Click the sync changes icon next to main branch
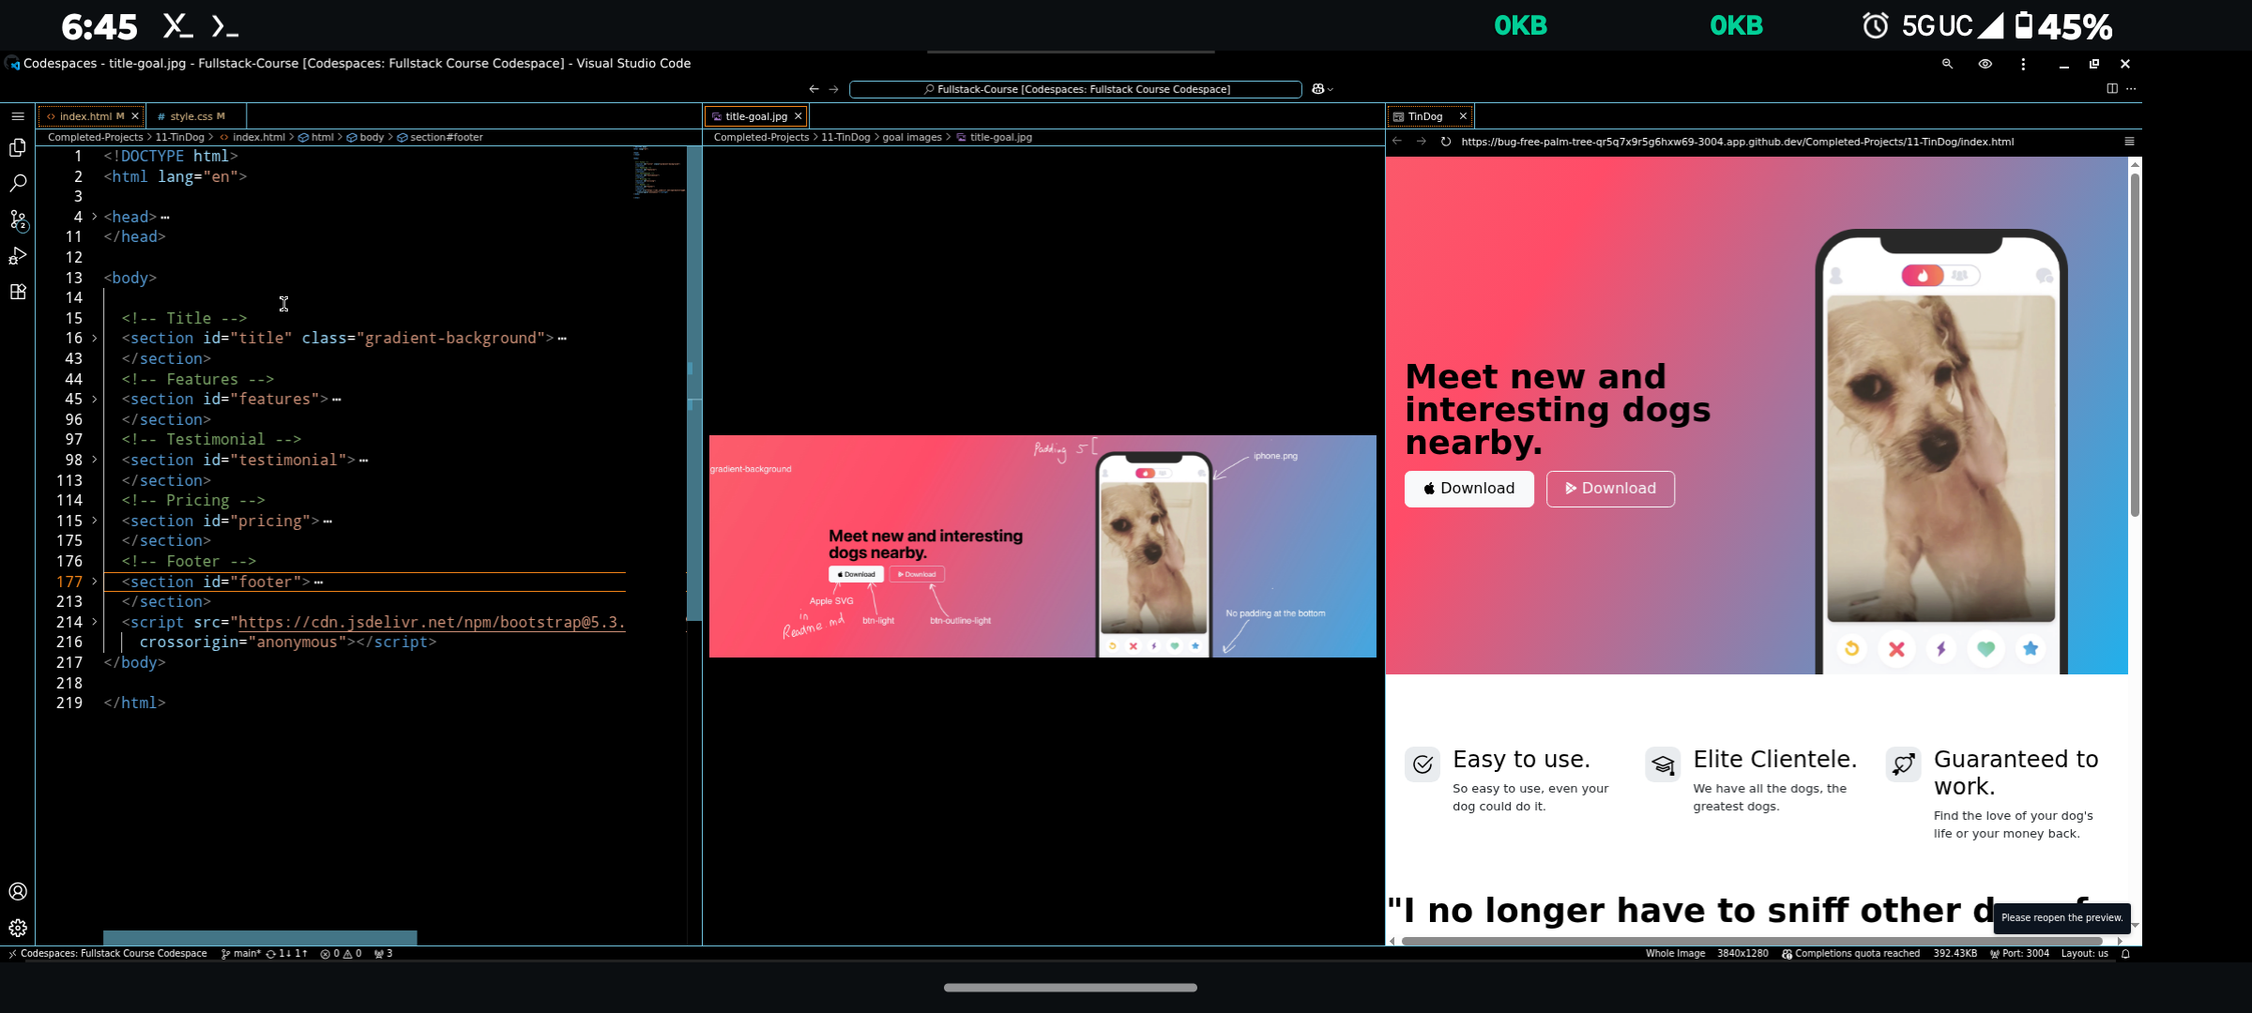 click(287, 953)
